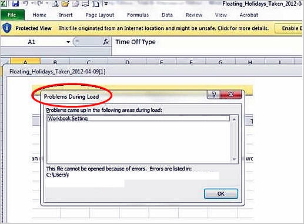
Task: Click the 'C:\Users\' error log path text
Action: tap(58, 175)
